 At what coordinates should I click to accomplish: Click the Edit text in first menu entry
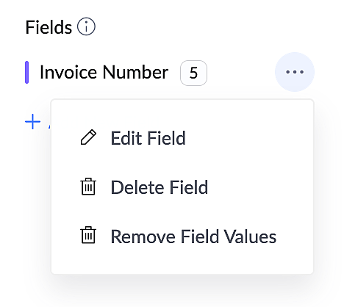tap(127, 138)
